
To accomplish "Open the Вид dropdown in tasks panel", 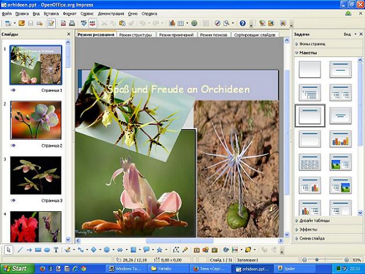I will (348, 34).
